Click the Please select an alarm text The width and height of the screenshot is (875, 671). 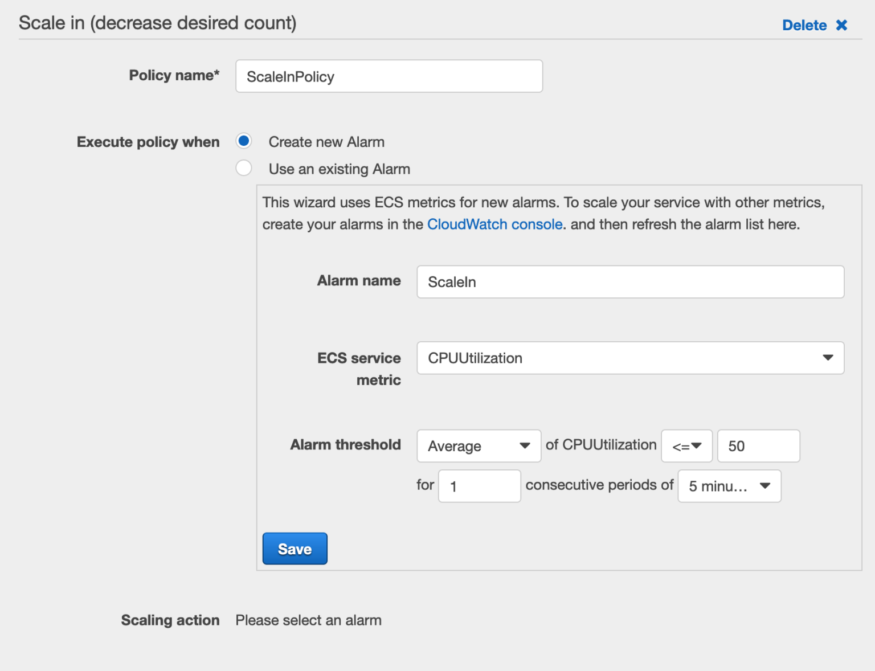tap(308, 620)
